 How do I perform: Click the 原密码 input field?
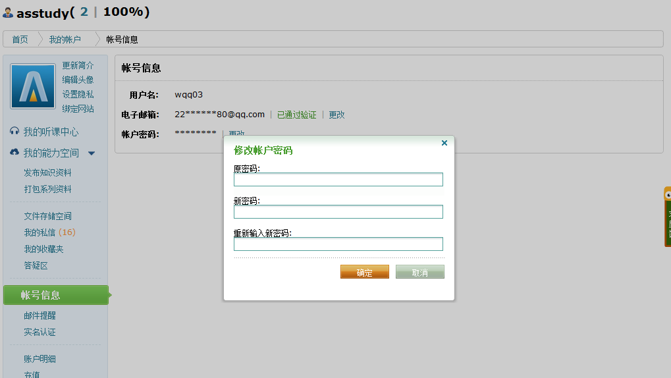click(338, 179)
